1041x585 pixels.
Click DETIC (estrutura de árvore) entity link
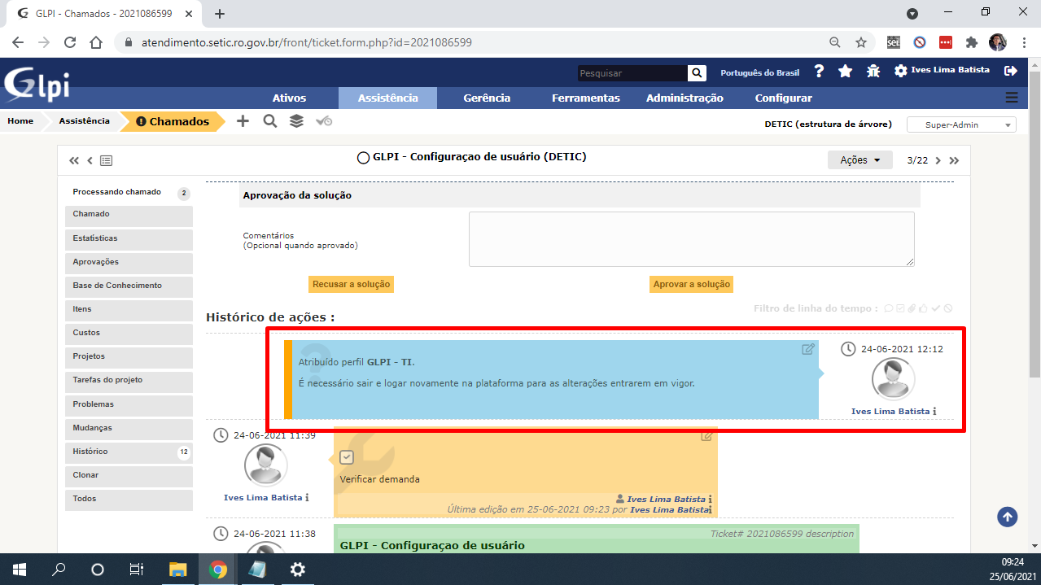tap(828, 124)
